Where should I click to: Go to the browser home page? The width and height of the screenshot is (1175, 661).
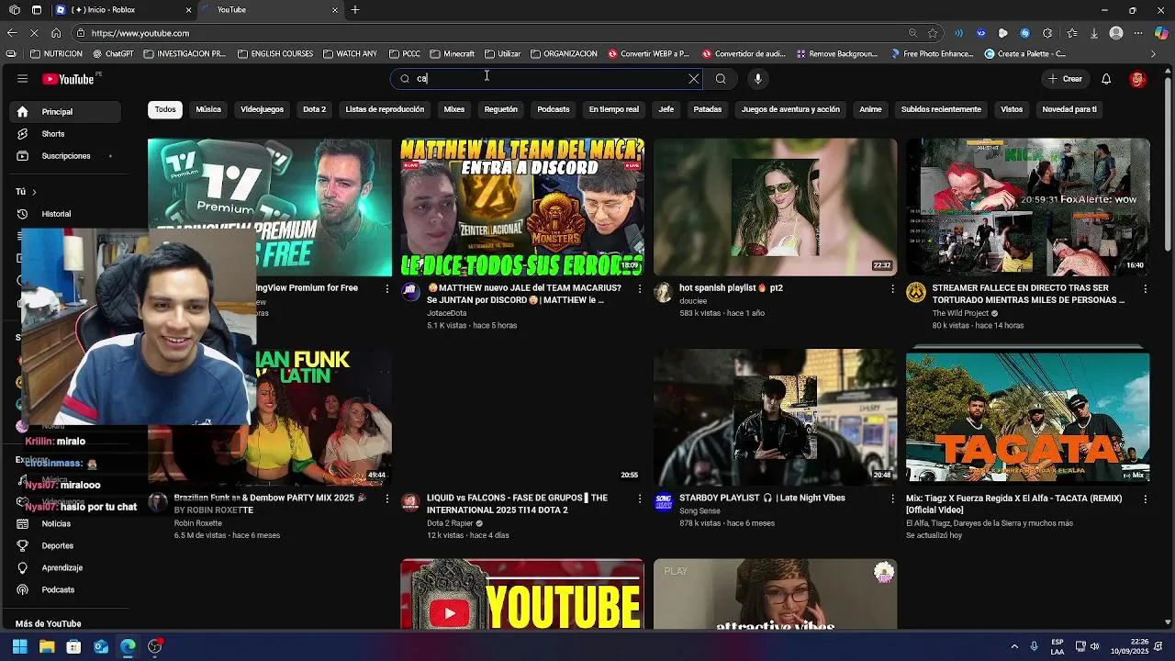56,33
